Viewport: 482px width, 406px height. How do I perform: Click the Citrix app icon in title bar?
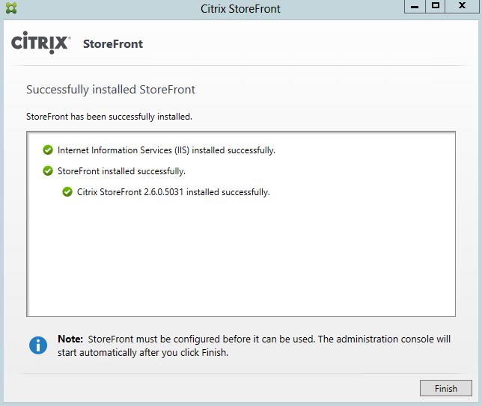11,8
